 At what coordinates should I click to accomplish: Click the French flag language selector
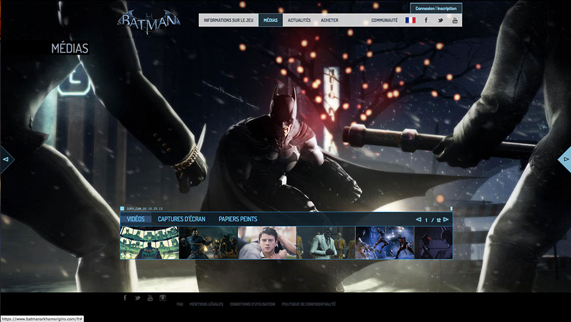click(x=411, y=21)
